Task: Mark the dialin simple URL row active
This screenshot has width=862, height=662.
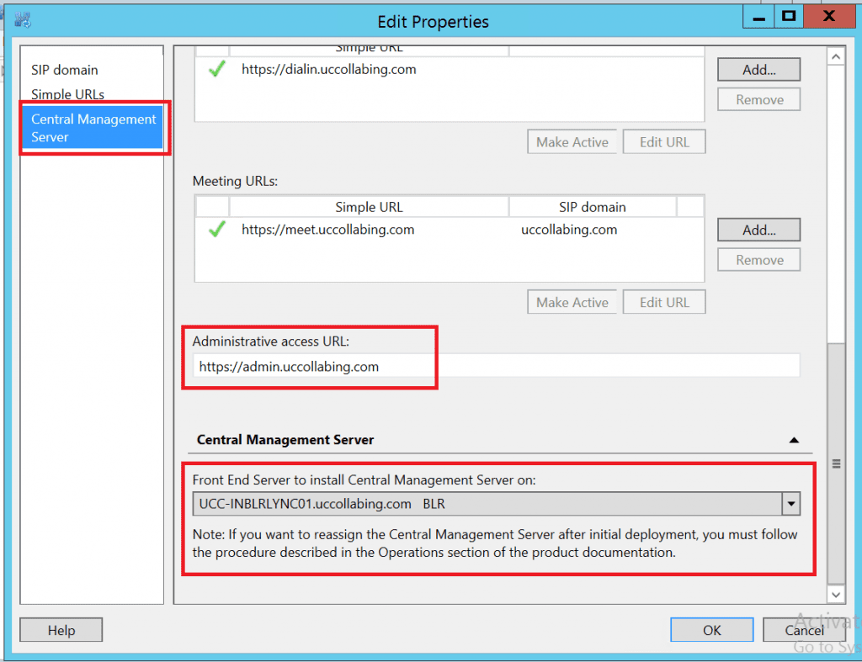Action: [572, 141]
